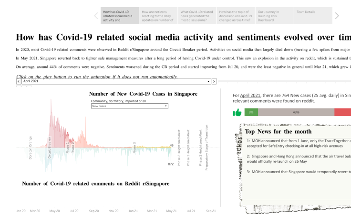Open the April 2021 month dropdown
The height and width of the screenshot is (216, 351).
point(116,81)
